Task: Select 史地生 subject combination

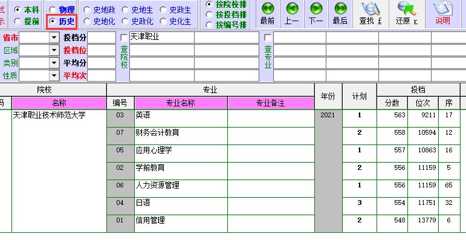Action: point(125,10)
